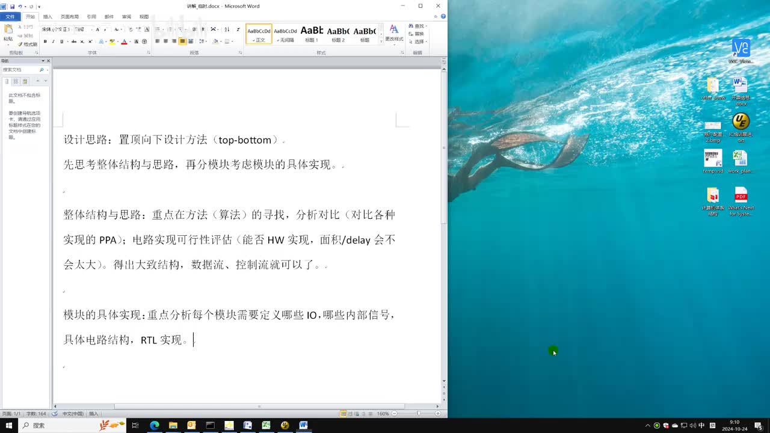Apply strikethrough to text
The width and height of the screenshot is (770, 433).
74,41
